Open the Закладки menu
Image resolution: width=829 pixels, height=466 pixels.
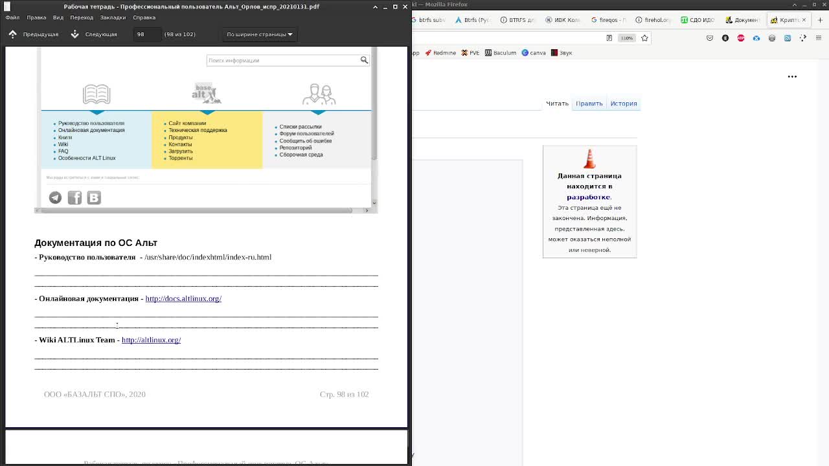tap(113, 17)
